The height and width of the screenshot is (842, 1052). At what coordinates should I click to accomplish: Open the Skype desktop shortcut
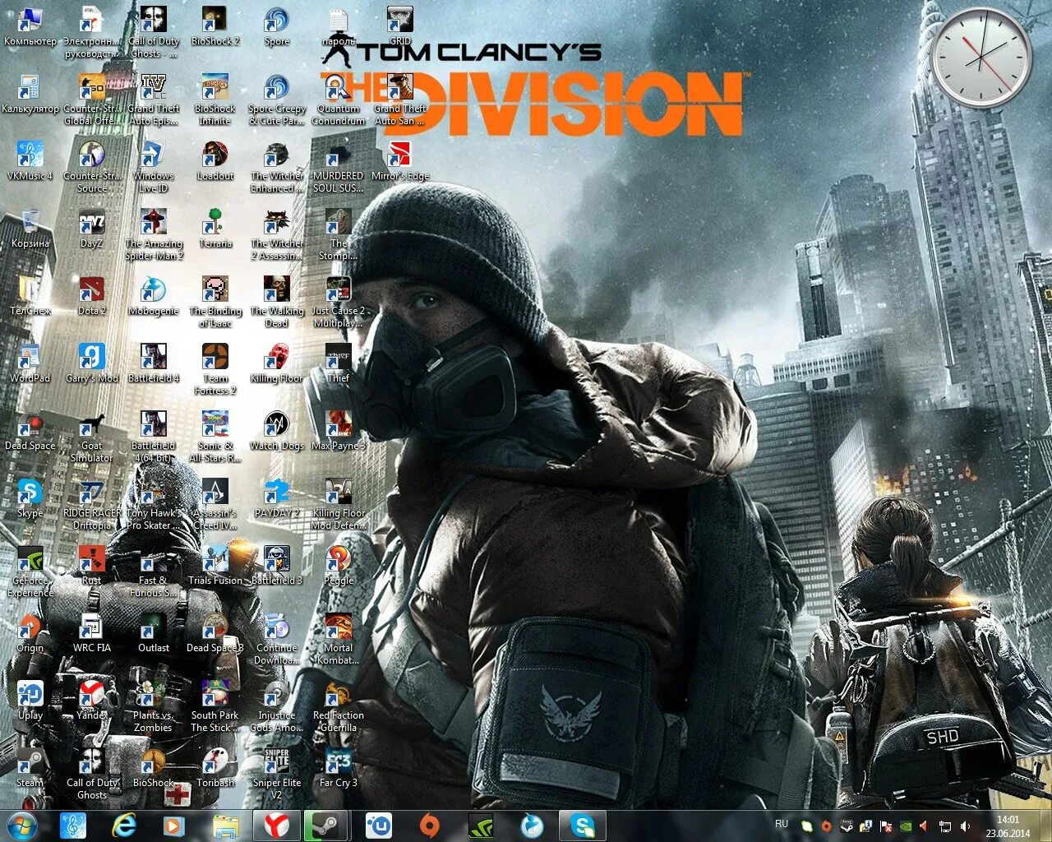(x=30, y=498)
